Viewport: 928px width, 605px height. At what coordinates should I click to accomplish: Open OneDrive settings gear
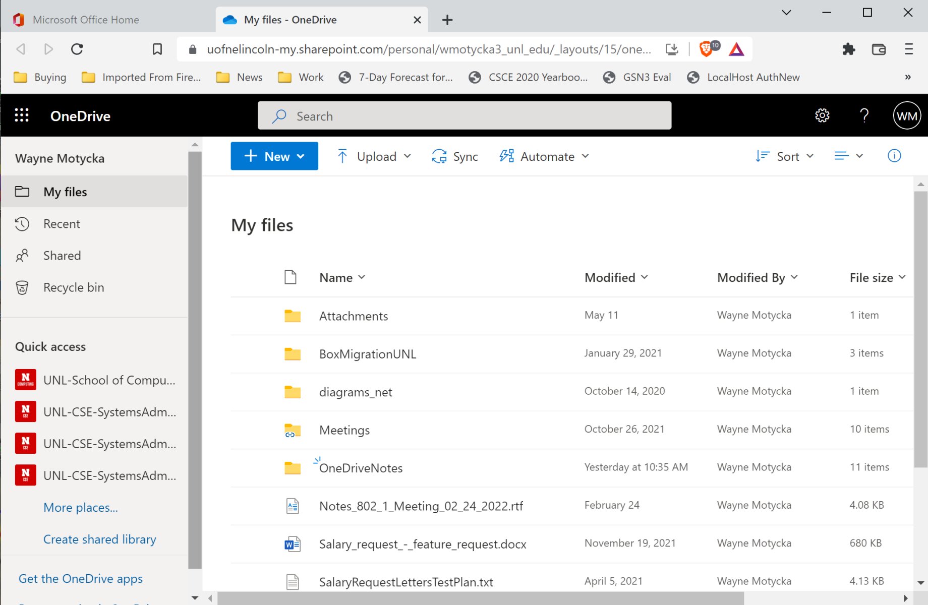point(822,115)
